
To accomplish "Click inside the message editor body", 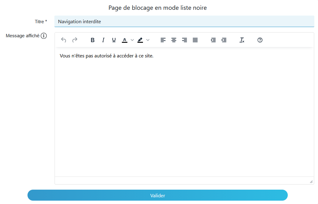I will (x=184, y=112).
